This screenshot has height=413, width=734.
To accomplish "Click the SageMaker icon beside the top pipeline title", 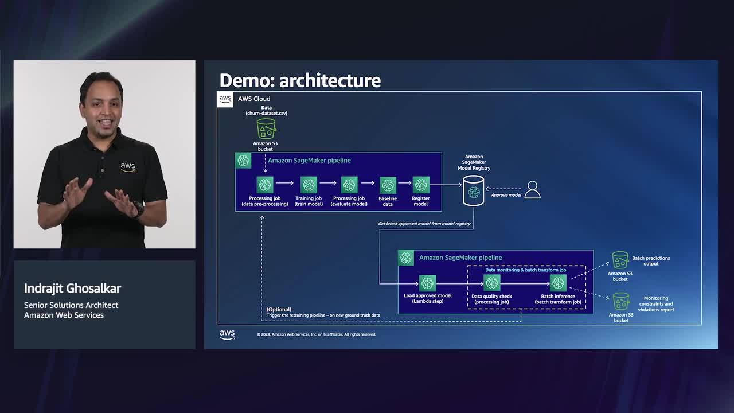I will (x=243, y=161).
